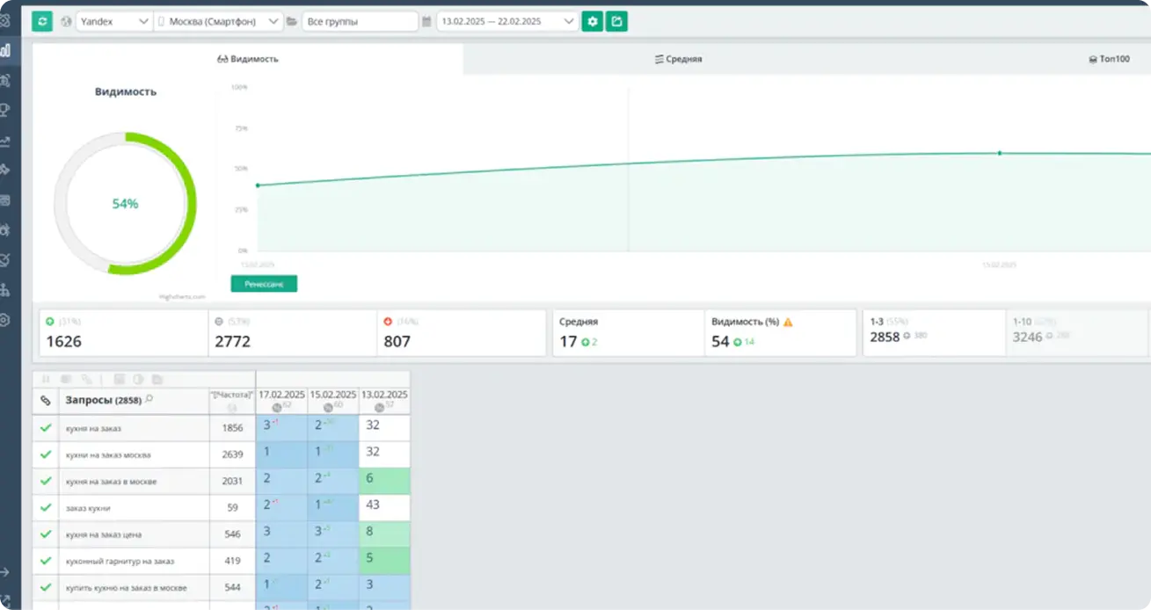This screenshot has height=610, width=1151.
Task: Toggle the checkmark for купить кухню на заказ в москве
Action: click(x=46, y=587)
